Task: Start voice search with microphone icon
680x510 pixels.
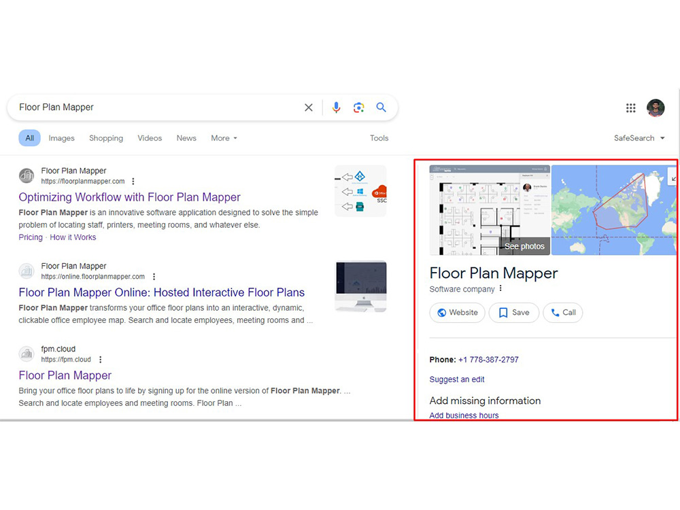Action: [x=336, y=107]
